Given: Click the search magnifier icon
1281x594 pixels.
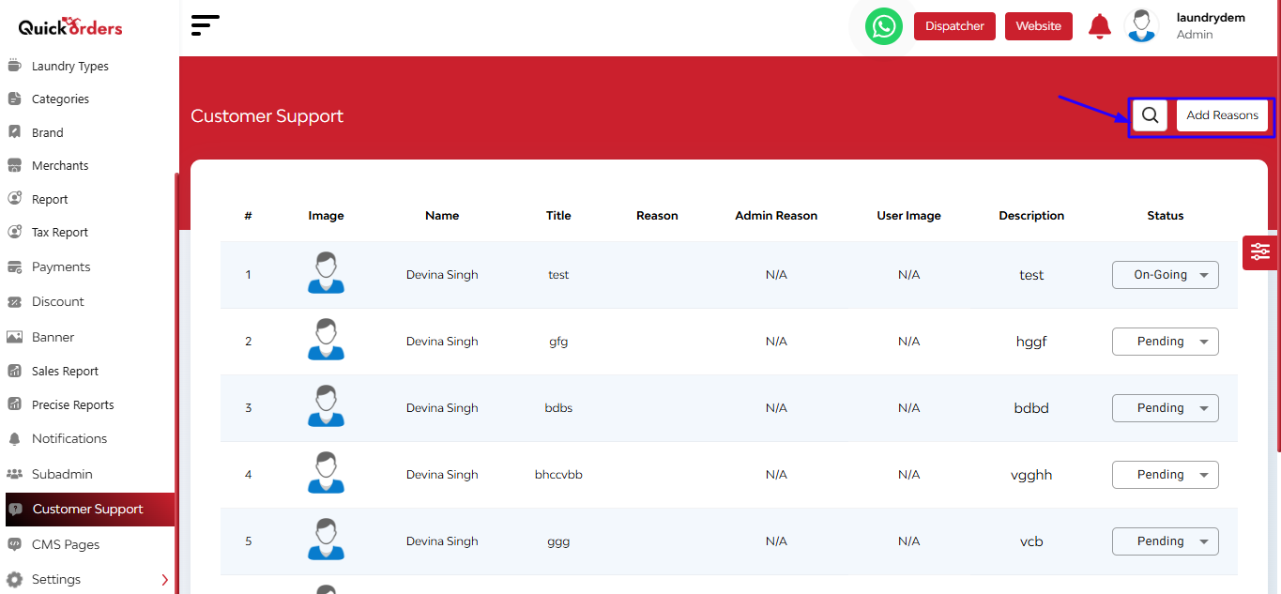Looking at the screenshot, I should (1150, 115).
